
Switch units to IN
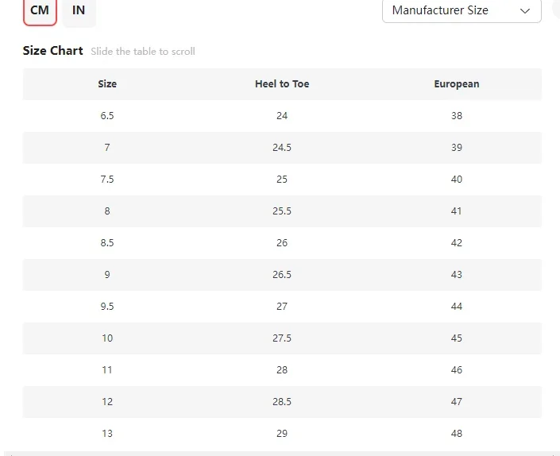(x=79, y=10)
